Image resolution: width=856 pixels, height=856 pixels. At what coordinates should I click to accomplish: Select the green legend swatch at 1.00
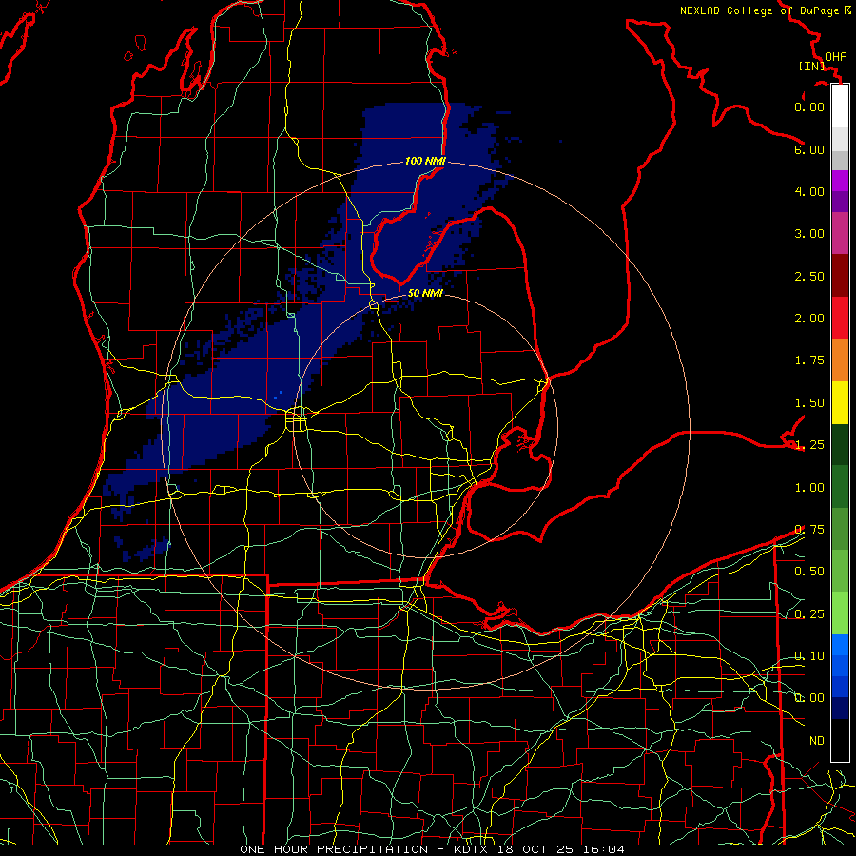coord(840,487)
